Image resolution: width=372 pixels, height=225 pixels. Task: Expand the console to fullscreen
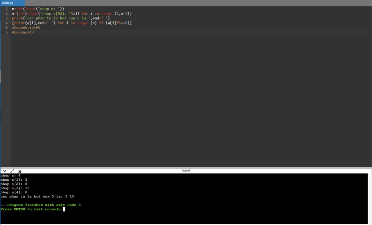pyautogui.click(x=12, y=171)
